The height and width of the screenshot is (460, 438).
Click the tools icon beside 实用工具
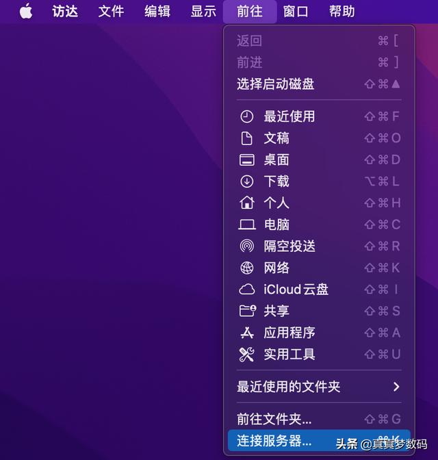coord(247,355)
